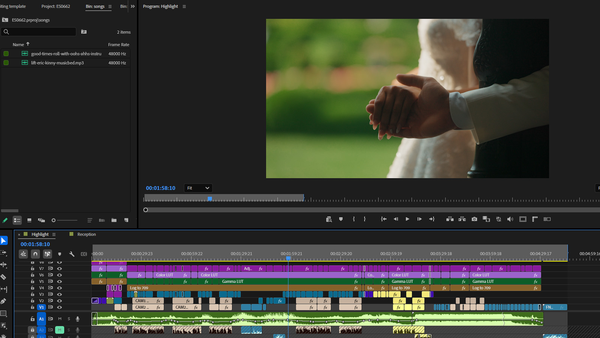Toggle linked selection in timeline
600x338 pixels.
click(x=48, y=254)
